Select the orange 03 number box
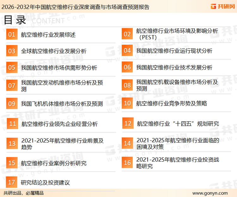The height and width of the screenshot is (197, 237). [12, 51]
